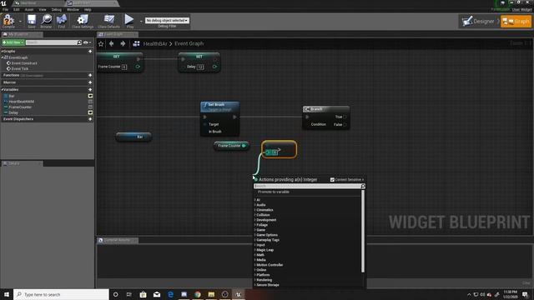The width and height of the screenshot is (534, 300).
Task: Open the Help menu
Action: click(88, 9)
